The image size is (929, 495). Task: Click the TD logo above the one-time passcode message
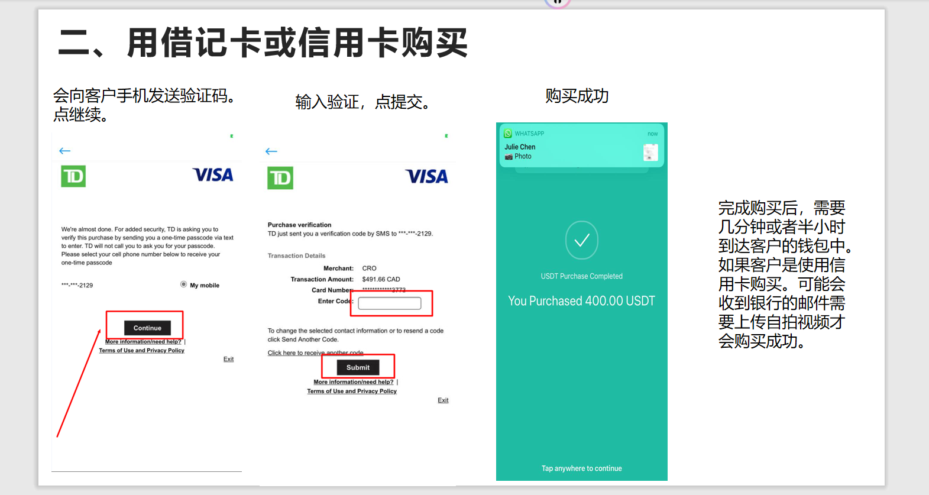point(73,176)
